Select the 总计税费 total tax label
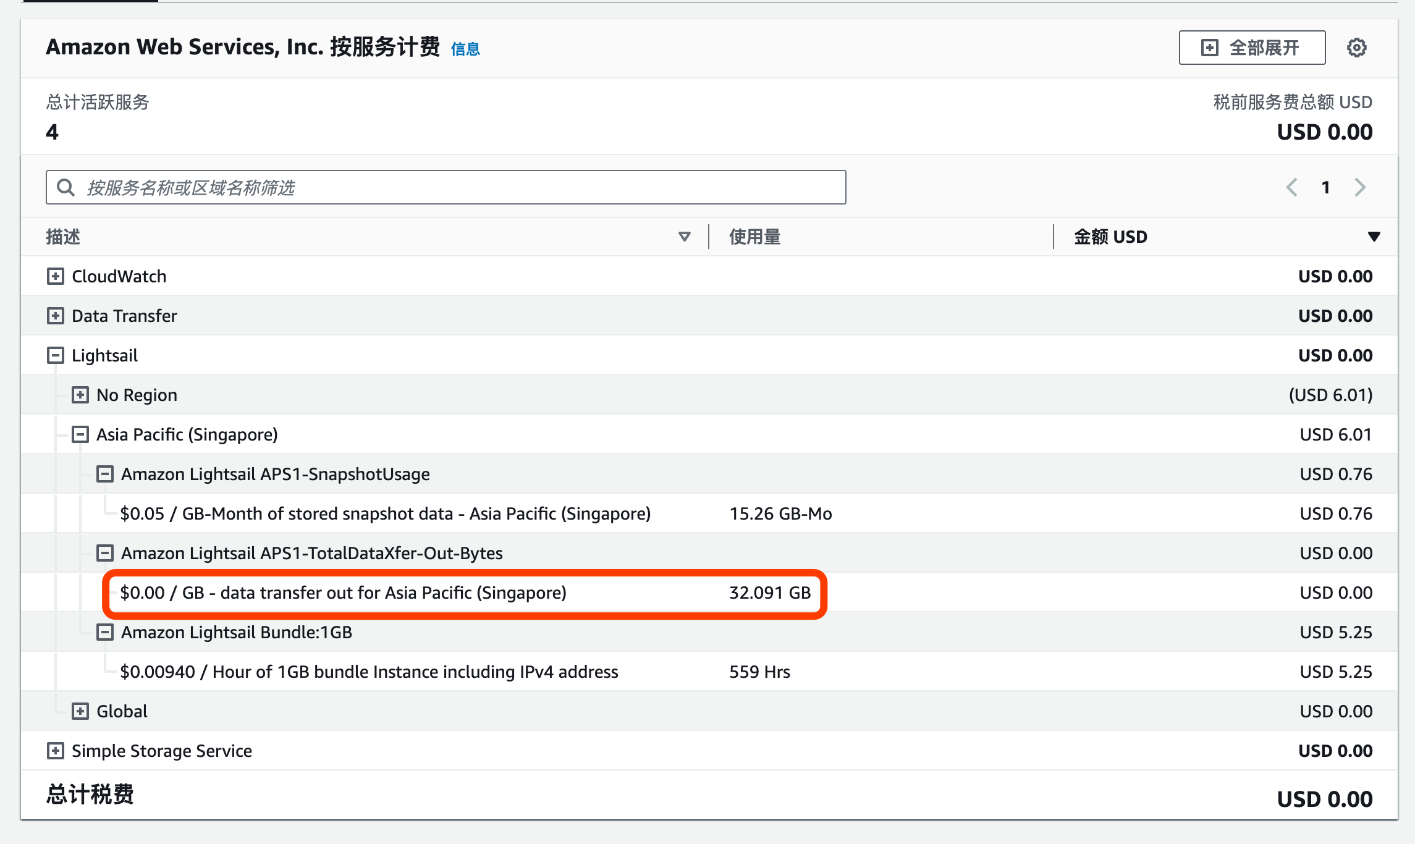Image resolution: width=1415 pixels, height=844 pixels. click(90, 795)
